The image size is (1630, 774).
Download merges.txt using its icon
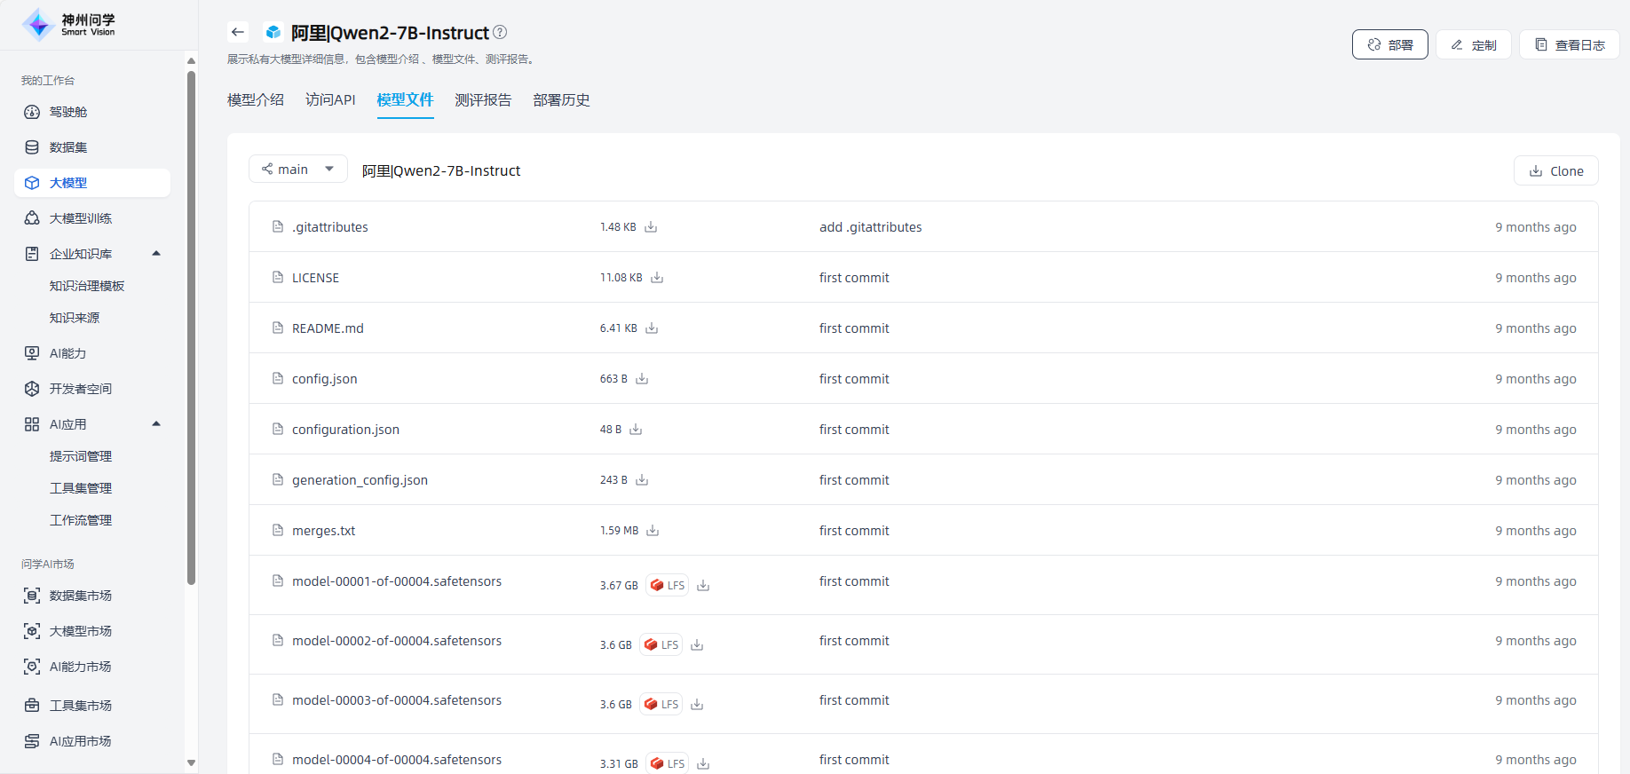653,531
